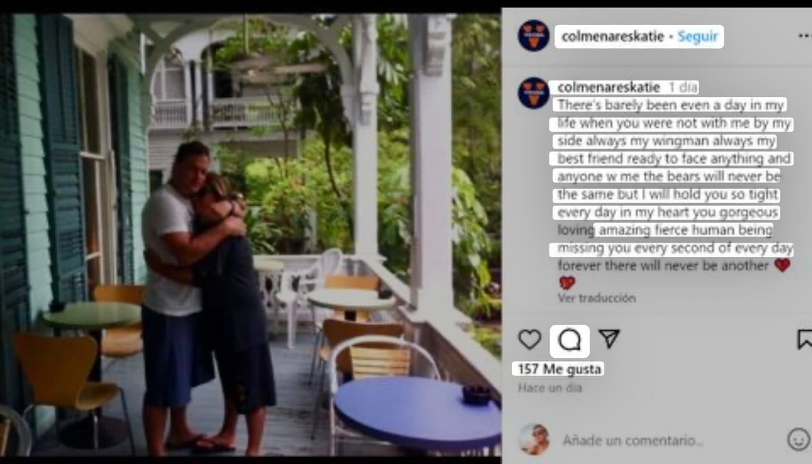
Task: Translate caption with Ver traducción
Action: coord(596,299)
